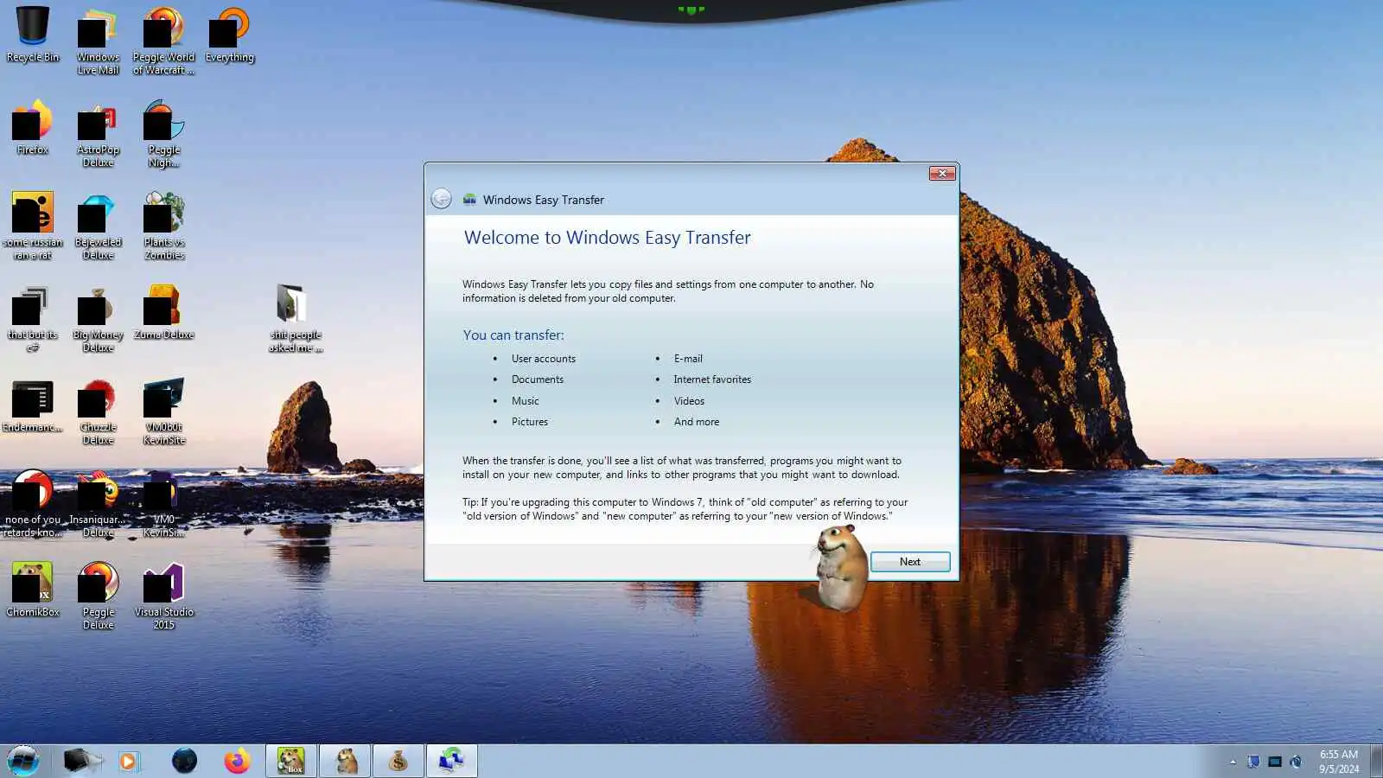Click the dark screen tray icon
Image resolution: width=1383 pixels, height=778 pixels.
coord(1275,762)
